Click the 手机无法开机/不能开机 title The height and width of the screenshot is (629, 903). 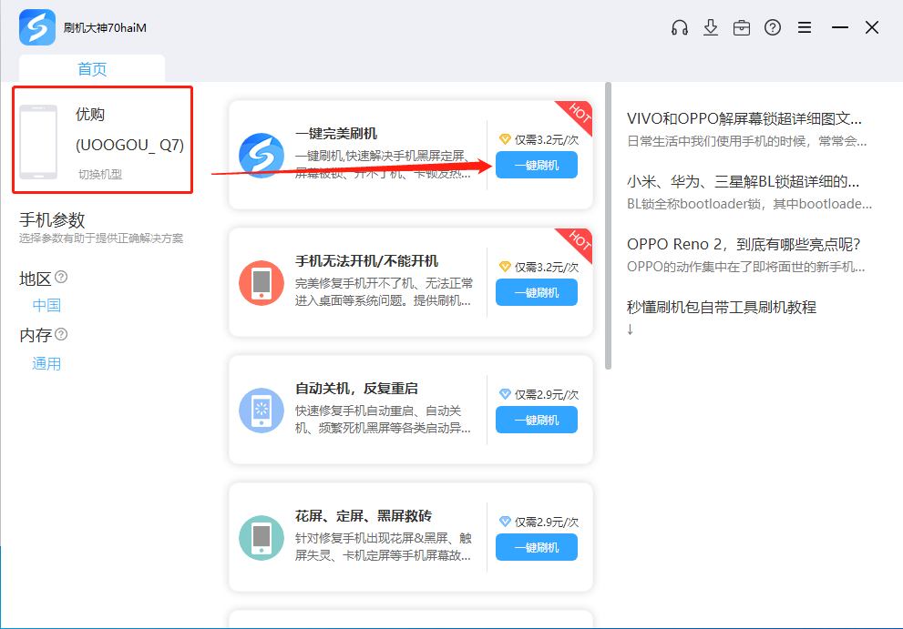click(x=367, y=261)
